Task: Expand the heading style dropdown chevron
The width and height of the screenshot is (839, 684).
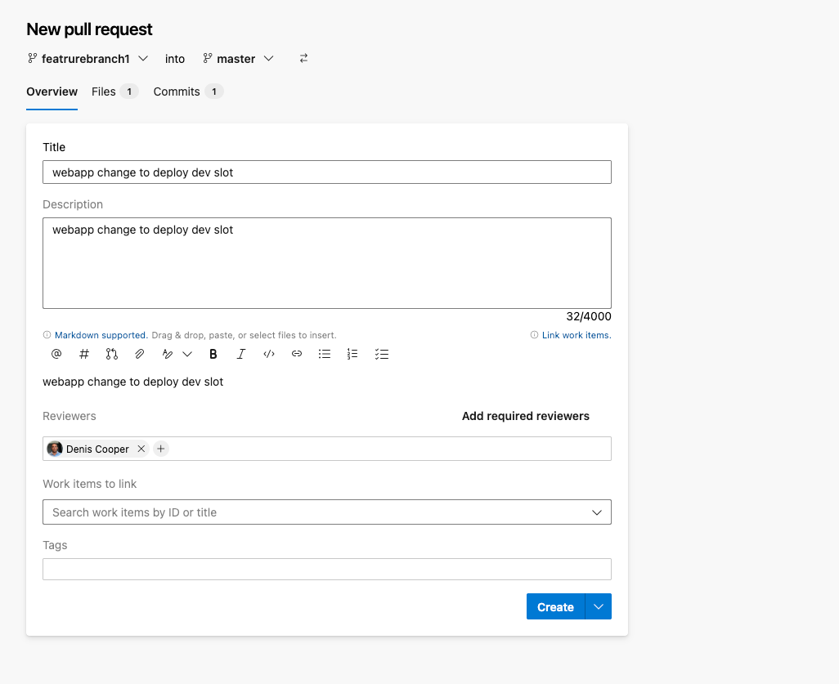Action: click(x=187, y=354)
